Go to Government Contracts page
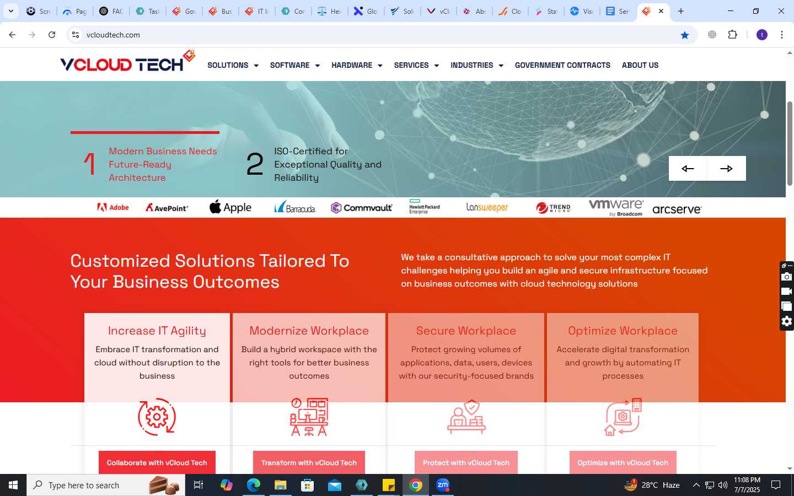This screenshot has width=794, height=496. tap(562, 65)
